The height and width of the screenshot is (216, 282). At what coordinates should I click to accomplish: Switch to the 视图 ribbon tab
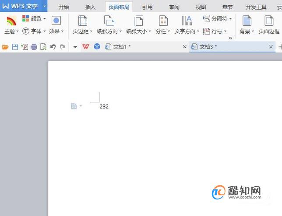coord(201,7)
